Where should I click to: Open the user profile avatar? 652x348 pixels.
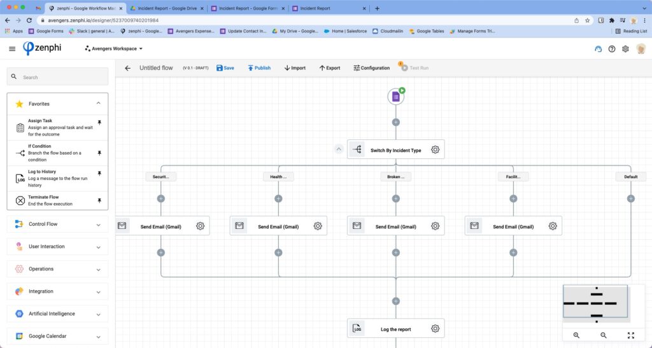pyautogui.click(x=641, y=48)
